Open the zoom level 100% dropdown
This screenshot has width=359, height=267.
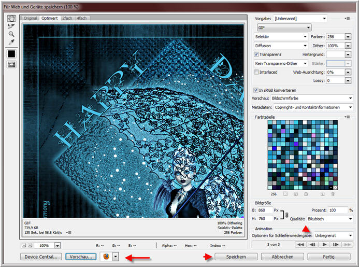58,245
